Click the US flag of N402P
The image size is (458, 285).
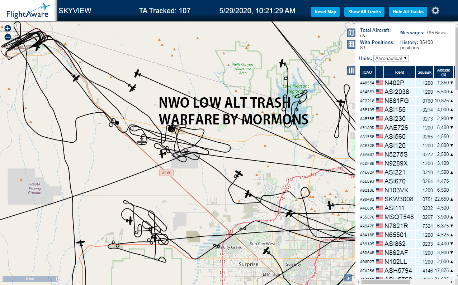[379, 83]
